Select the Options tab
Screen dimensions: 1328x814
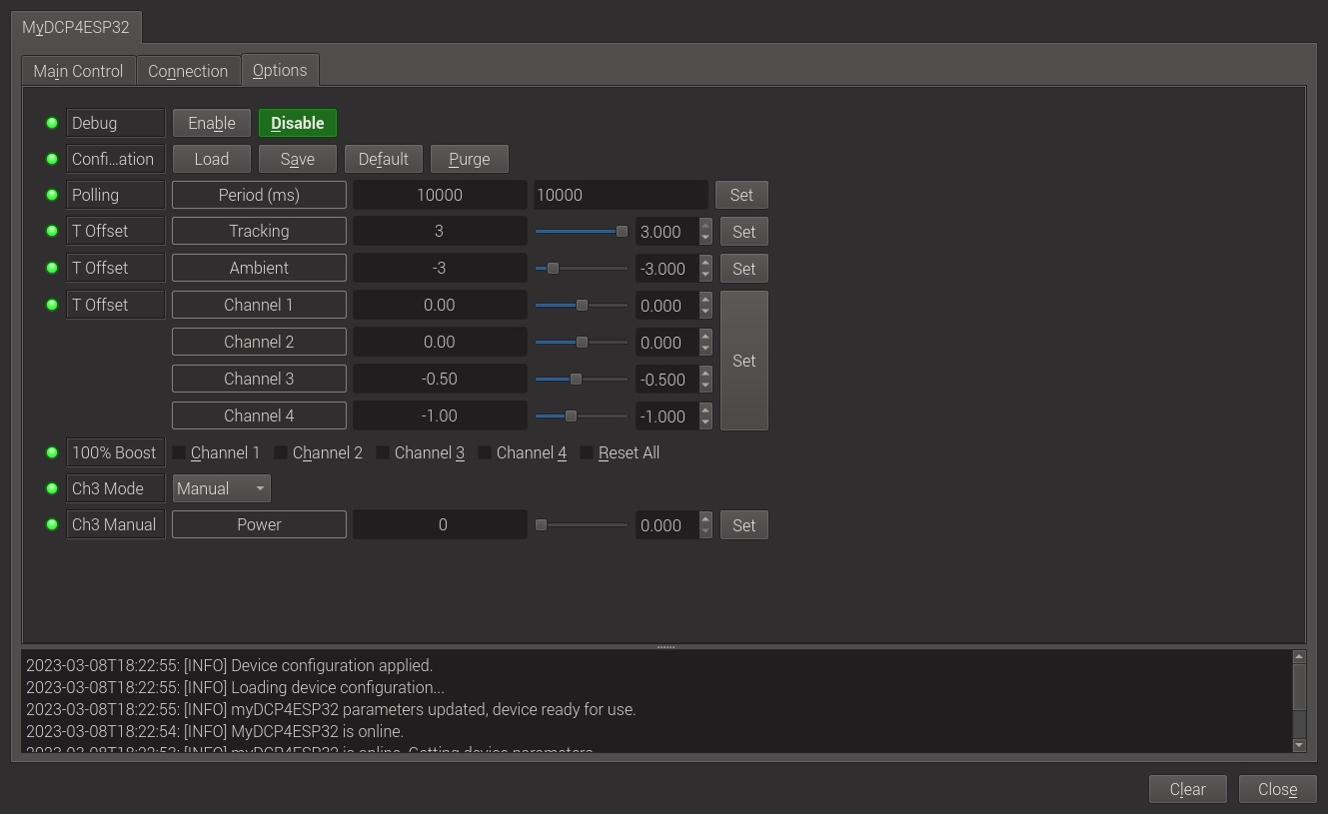(x=280, y=70)
